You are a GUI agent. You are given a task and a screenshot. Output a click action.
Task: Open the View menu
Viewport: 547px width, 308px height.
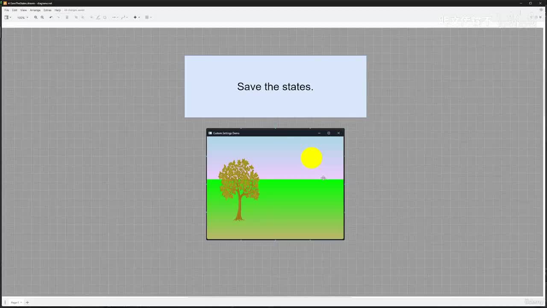(x=24, y=10)
